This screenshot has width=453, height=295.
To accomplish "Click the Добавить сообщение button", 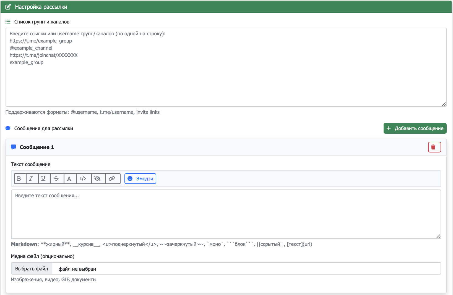I will [x=415, y=128].
